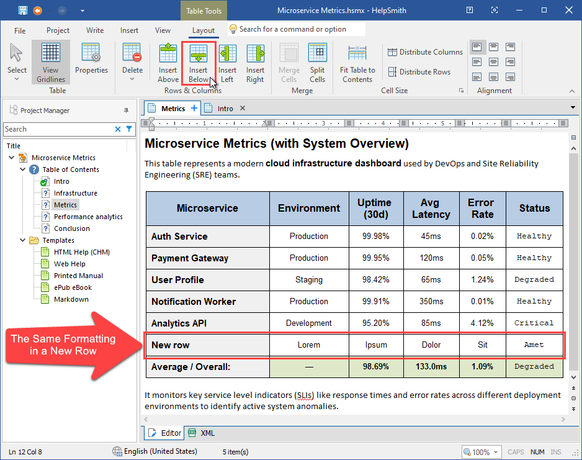This screenshot has width=582, height=460.
Task: Collapse the Templates folder
Action: click(x=22, y=240)
